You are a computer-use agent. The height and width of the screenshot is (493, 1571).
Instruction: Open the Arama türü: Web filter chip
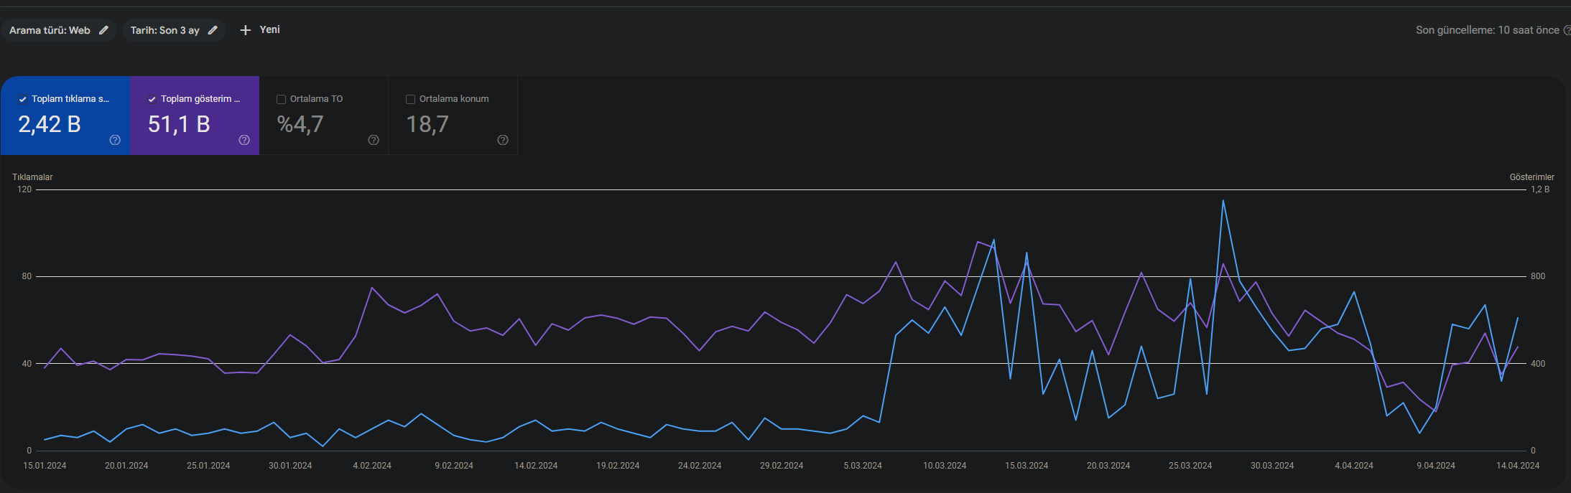click(x=58, y=30)
